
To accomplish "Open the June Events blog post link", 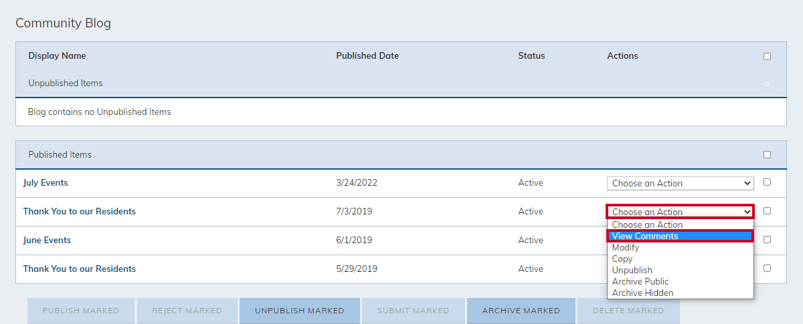I will coord(47,240).
